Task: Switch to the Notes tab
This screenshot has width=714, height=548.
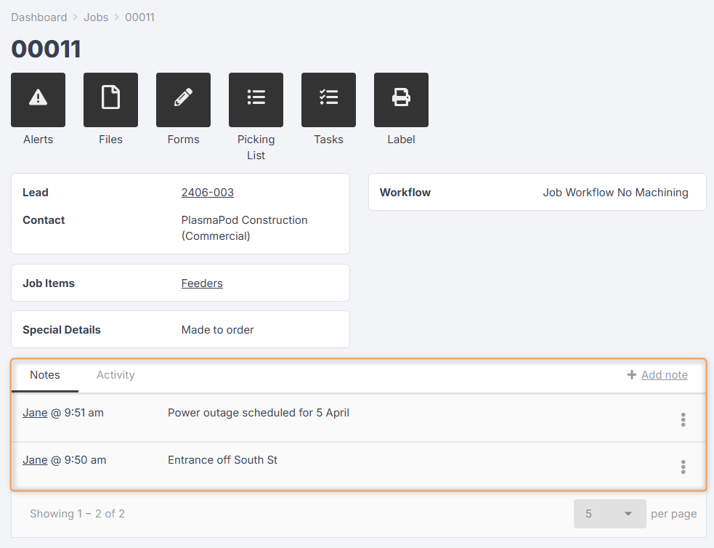Action: [45, 375]
